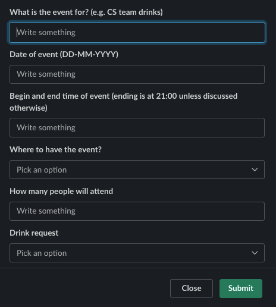Screen dimensions: 276x307
Task: Click the '(DD-MM-YYYY)' format hint
Action: coord(89,54)
